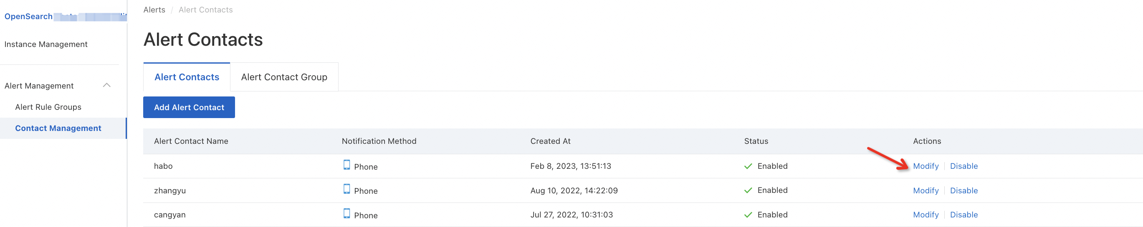Viewport: 1143px width, 227px height.
Task: Click green checkmark icon for zhangyu status
Action: tap(748, 190)
